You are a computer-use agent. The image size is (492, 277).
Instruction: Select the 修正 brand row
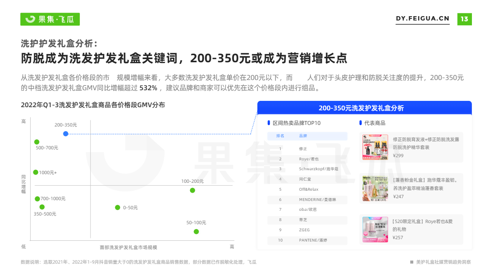coord(307,149)
